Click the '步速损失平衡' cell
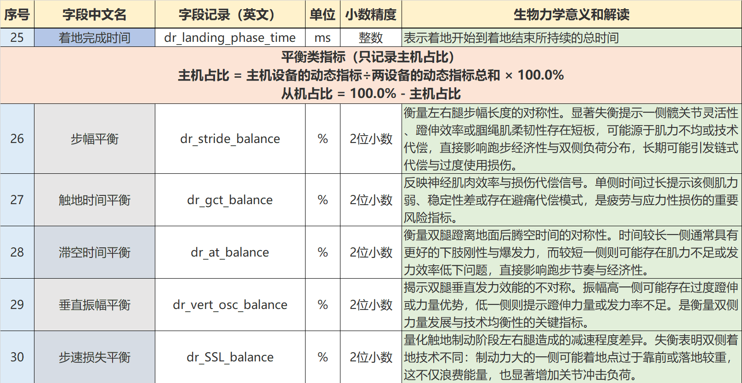 95,357
